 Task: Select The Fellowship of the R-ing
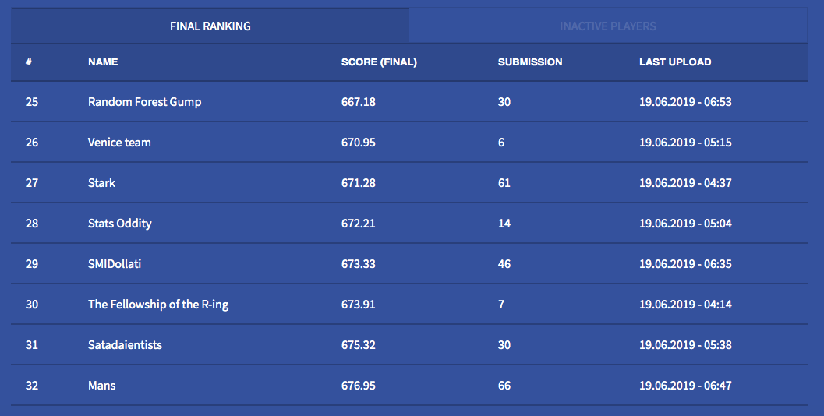[x=158, y=305]
